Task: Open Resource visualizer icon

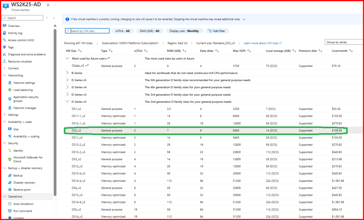Action: coord(4,61)
